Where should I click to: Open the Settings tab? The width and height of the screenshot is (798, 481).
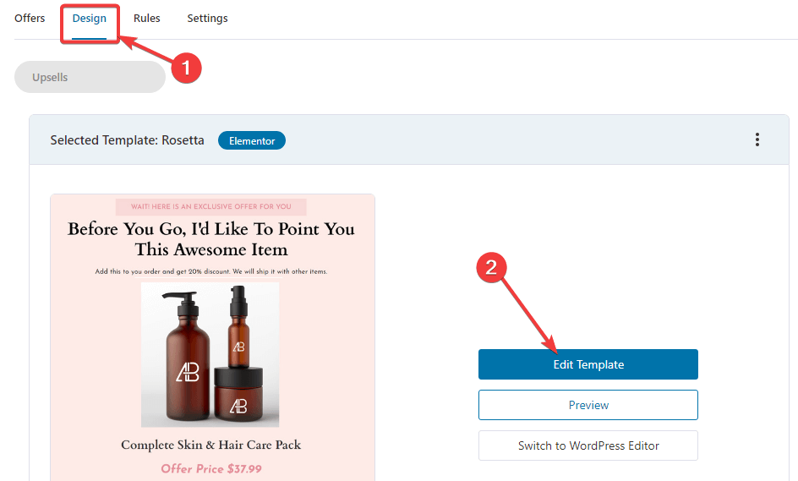(207, 19)
